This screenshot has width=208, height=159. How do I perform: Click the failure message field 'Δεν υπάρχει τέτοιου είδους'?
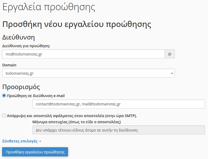(118, 130)
